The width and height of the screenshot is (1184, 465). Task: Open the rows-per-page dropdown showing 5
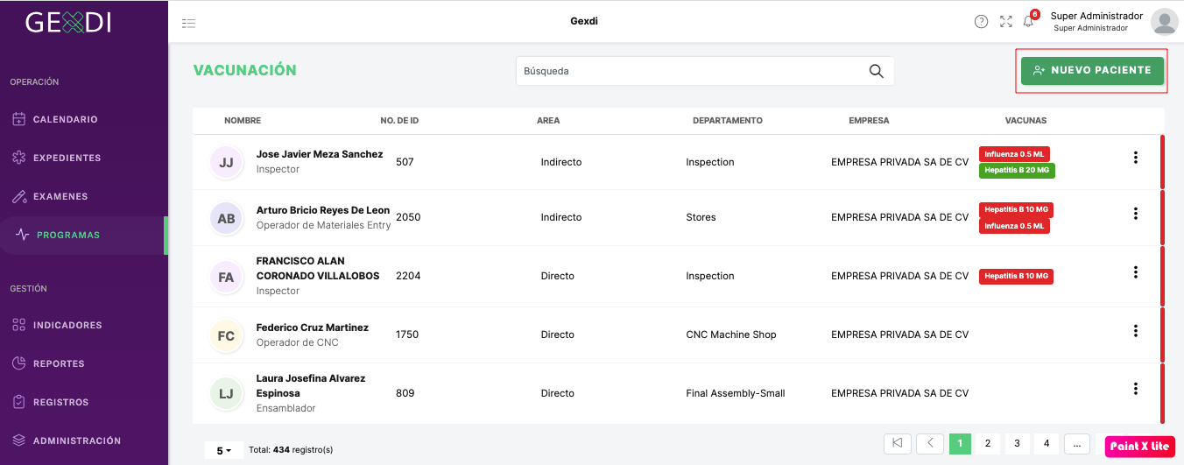(x=224, y=450)
